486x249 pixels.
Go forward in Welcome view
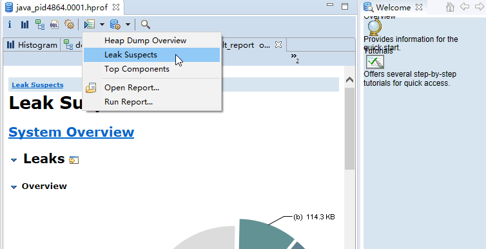479,6
